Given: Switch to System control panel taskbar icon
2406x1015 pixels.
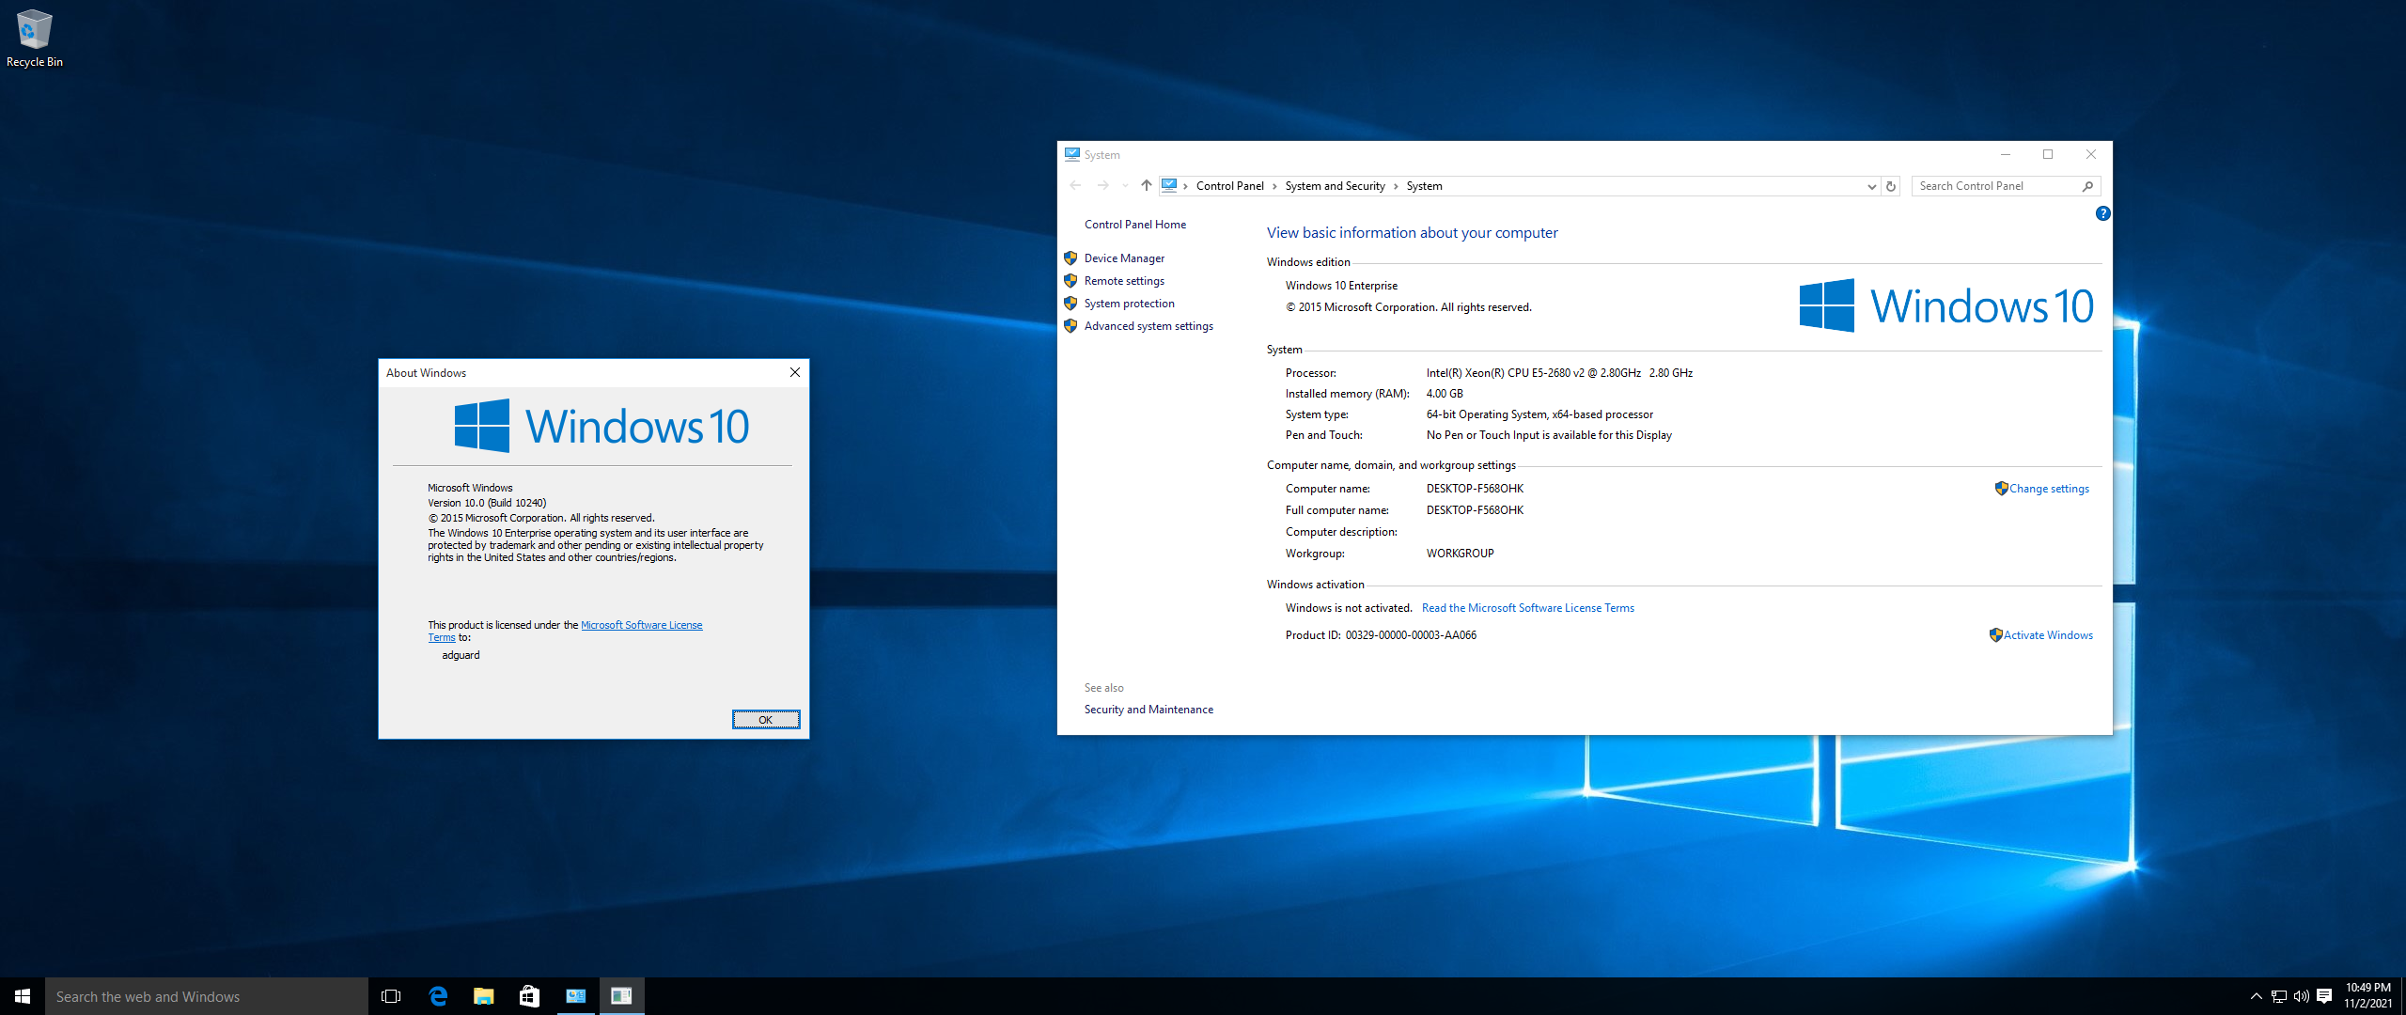Looking at the screenshot, I should [576, 996].
